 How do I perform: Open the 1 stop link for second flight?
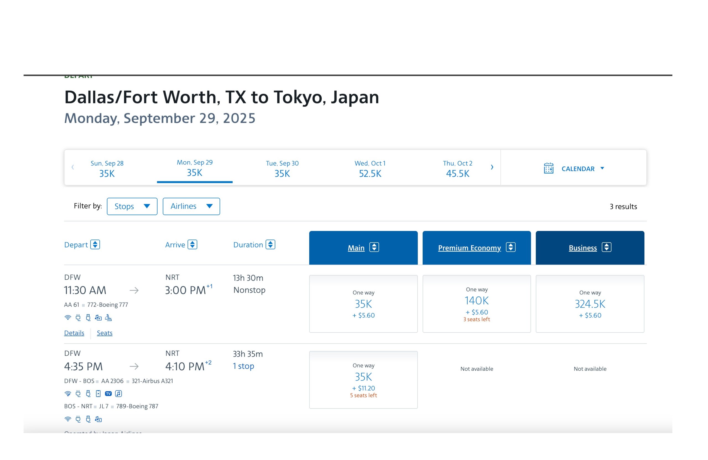click(243, 366)
